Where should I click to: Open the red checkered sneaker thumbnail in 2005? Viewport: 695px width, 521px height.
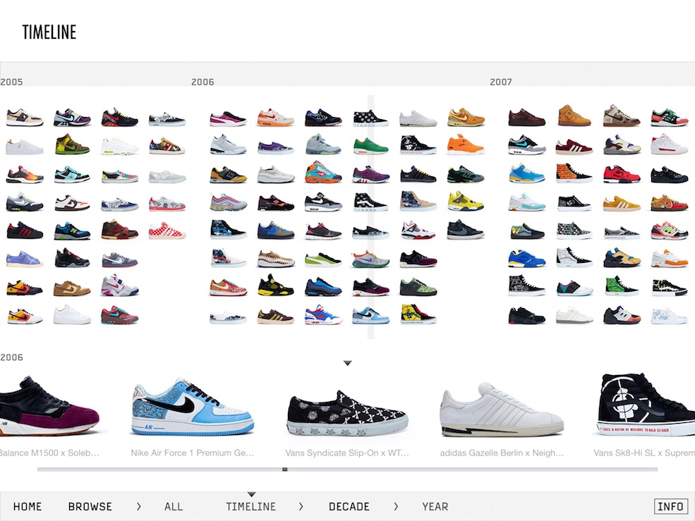[167, 231]
